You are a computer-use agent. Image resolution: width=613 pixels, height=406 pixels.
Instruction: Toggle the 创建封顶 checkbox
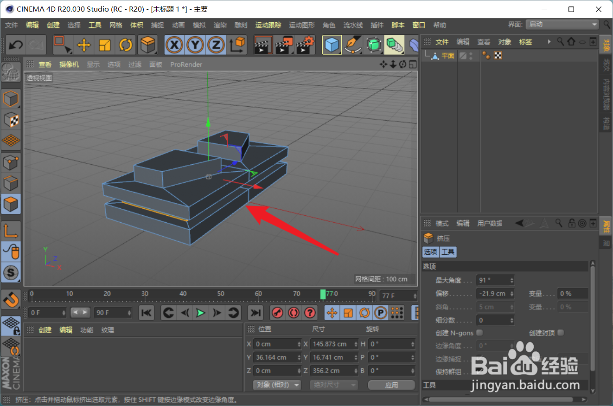click(x=560, y=333)
